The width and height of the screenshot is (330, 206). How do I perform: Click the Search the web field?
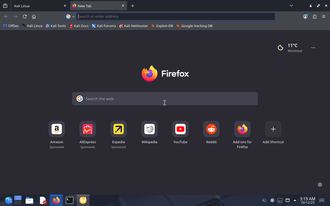click(165, 99)
